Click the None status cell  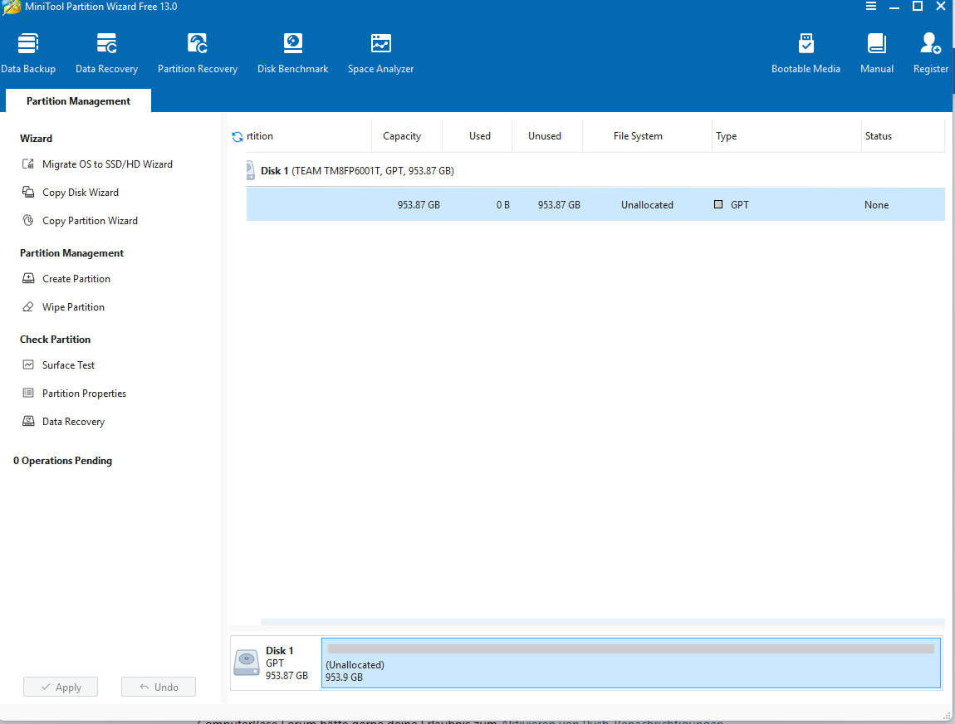click(x=876, y=205)
